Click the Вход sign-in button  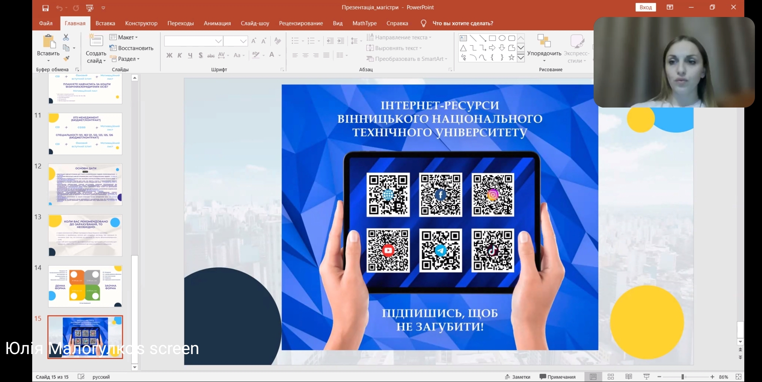(x=646, y=7)
